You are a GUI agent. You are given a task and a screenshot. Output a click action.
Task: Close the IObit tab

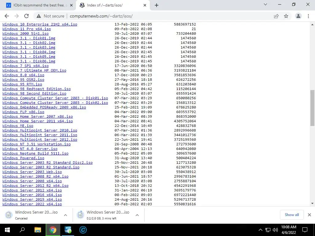71,6
